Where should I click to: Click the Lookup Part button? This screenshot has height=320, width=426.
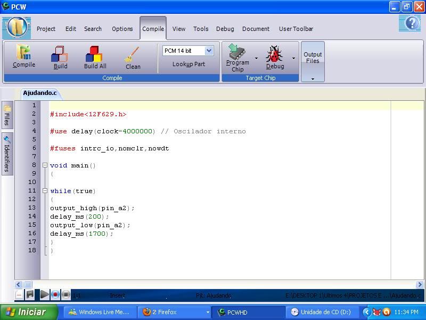pyautogui.click(x=189, y=64)
